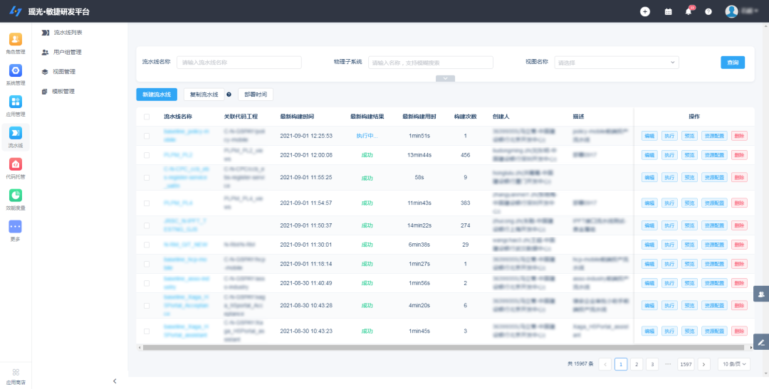Click the 部署时间 button

[x=256, y=95]
